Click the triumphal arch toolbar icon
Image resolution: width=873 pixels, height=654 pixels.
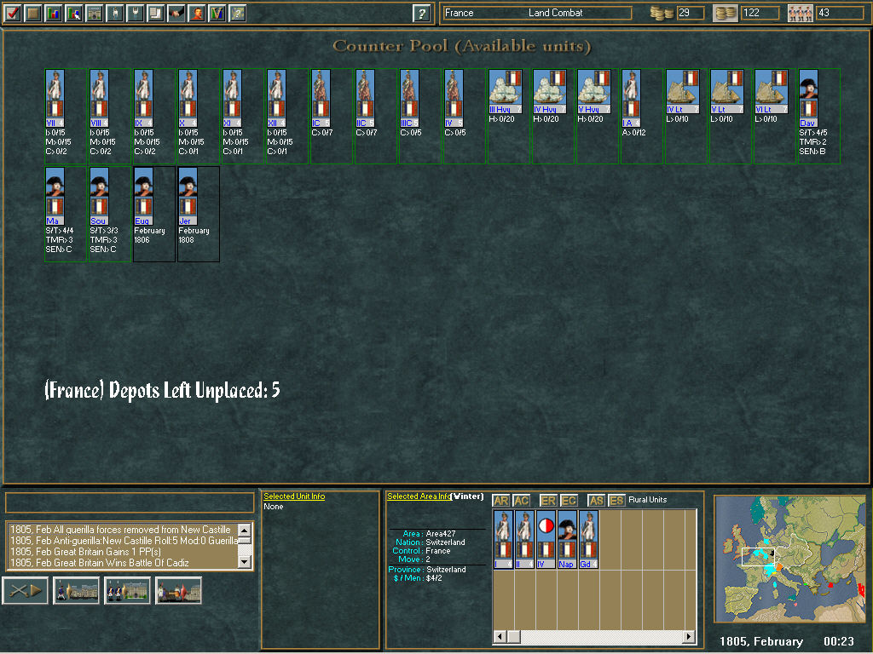coord(94,13)
